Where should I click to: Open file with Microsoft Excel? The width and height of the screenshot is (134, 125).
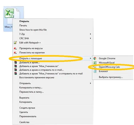tap(107, 63)
